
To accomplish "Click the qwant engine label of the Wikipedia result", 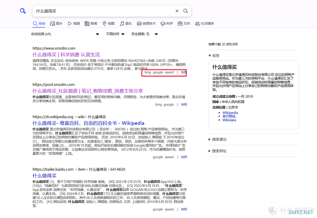I will point(169,157).
